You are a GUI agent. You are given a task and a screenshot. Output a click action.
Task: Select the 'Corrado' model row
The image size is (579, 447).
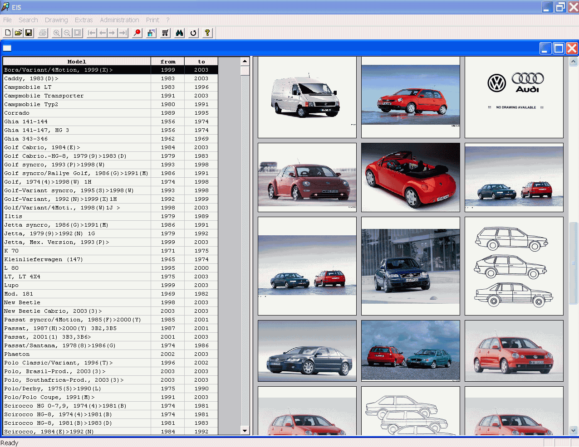pos(110,113)
